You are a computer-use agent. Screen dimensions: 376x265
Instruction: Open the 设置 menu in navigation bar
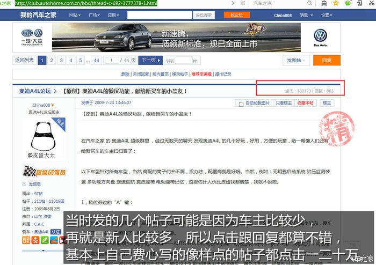pos(327,15)
